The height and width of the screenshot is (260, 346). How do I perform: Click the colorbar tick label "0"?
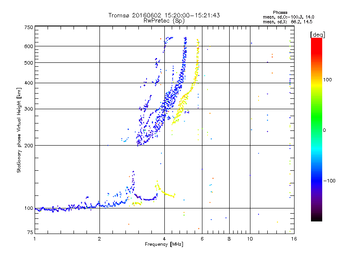click(x=324, y=130)
